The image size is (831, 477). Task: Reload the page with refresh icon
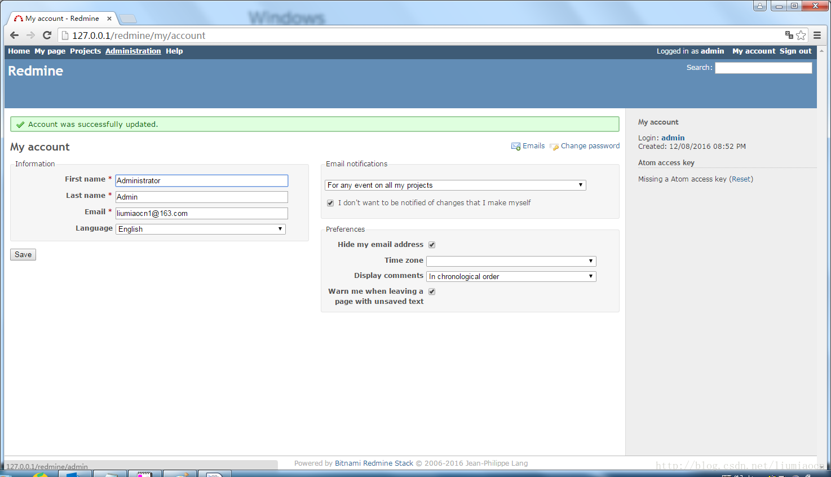tap(47, 35)
